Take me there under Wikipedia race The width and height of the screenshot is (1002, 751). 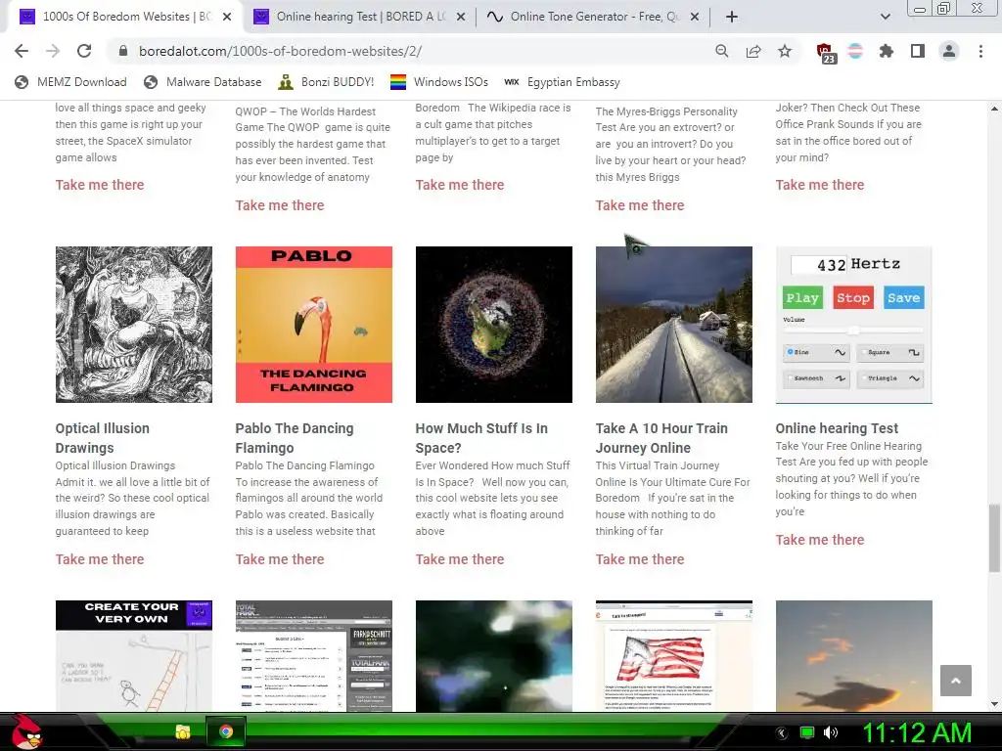pos(460,185)
